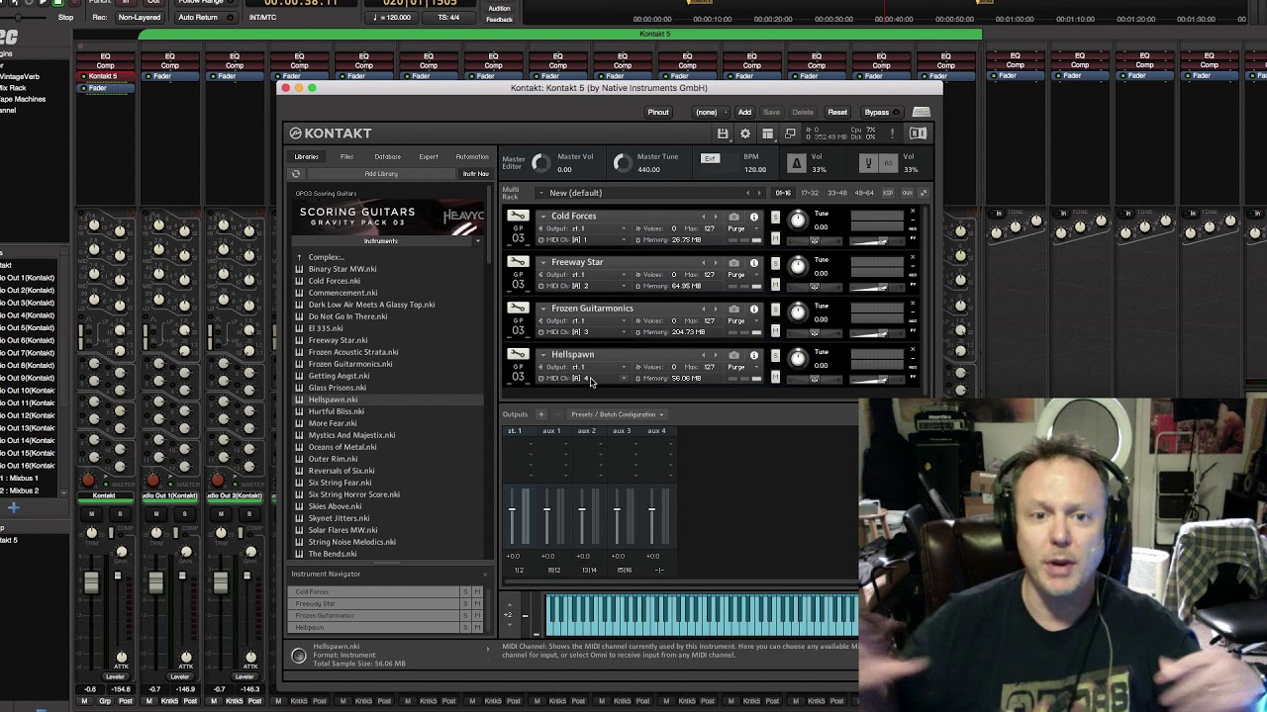Click the Hellspawn info icon
Image resolution: width=1267 pixels, height=712 pixels.
tap(753, 355)
